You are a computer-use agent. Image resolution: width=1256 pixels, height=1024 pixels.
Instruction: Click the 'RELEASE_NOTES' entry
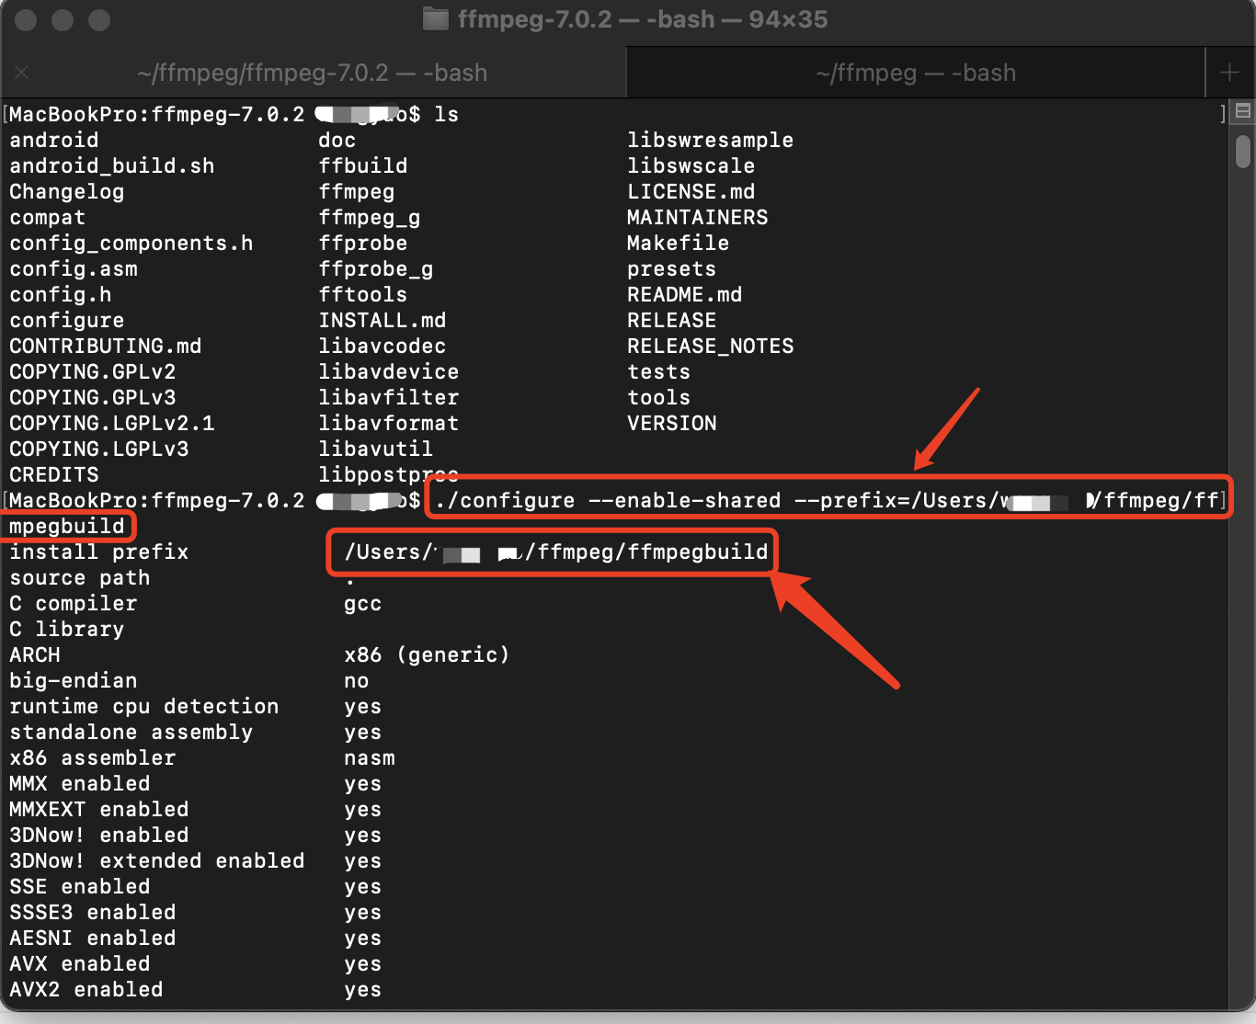711,347
